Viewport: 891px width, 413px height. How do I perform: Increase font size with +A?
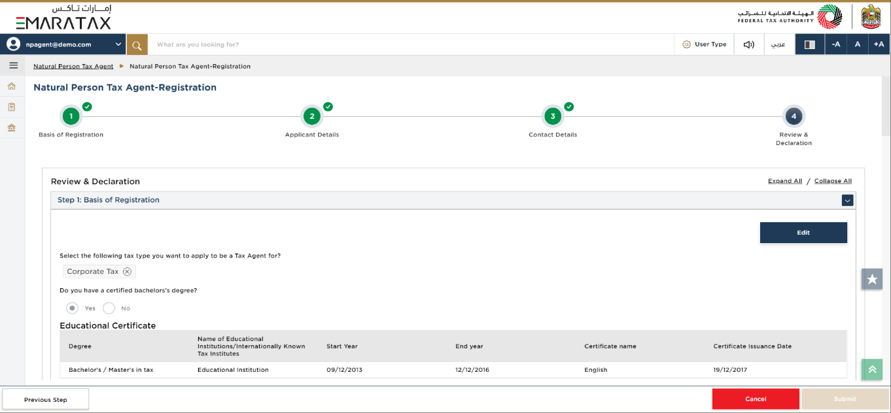pos(879,44)
